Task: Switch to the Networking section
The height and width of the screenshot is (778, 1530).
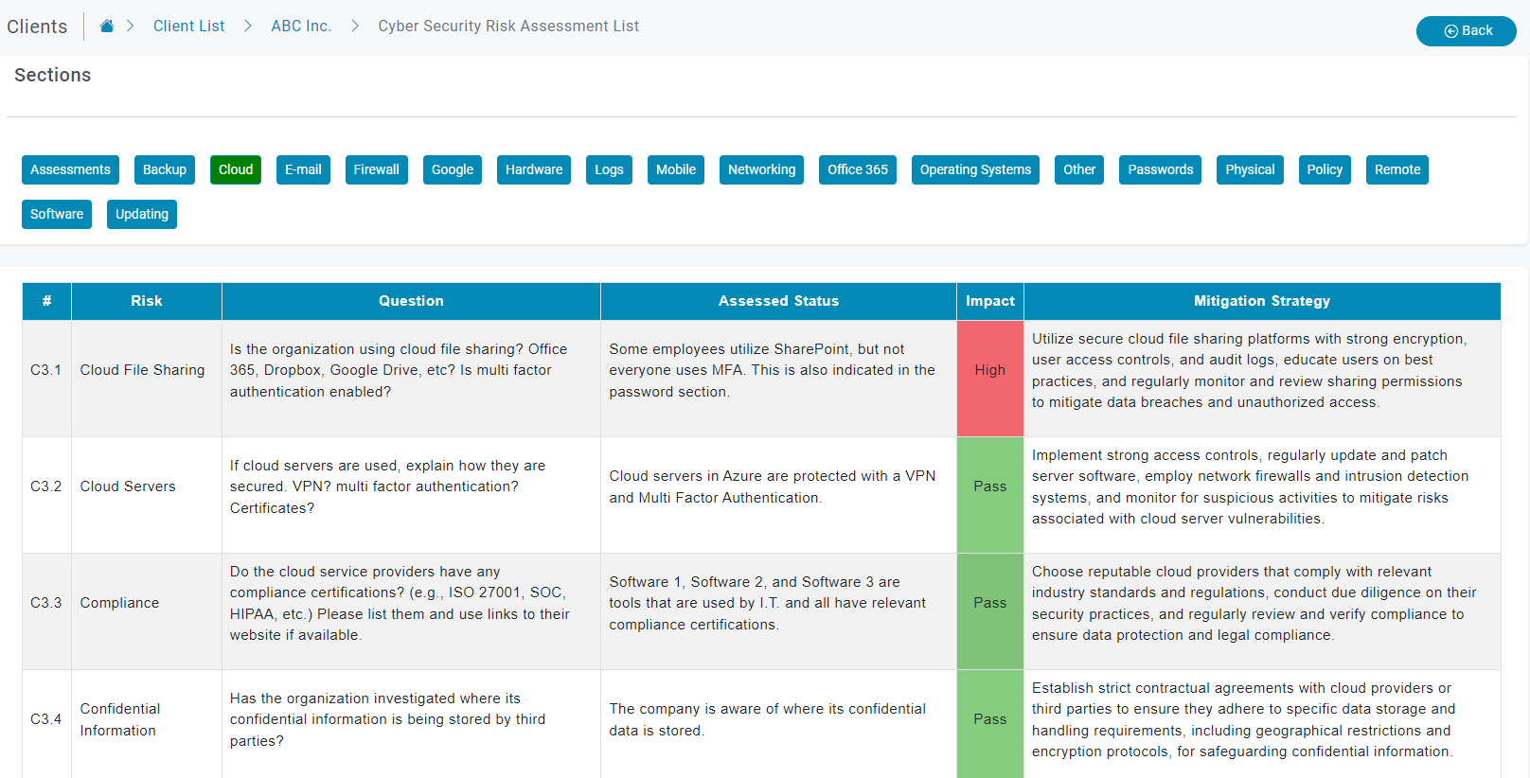Action: point(761,169)
